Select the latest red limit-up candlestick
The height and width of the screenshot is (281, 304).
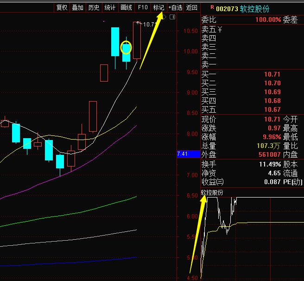pyautogui.click(x=137, y=40)
